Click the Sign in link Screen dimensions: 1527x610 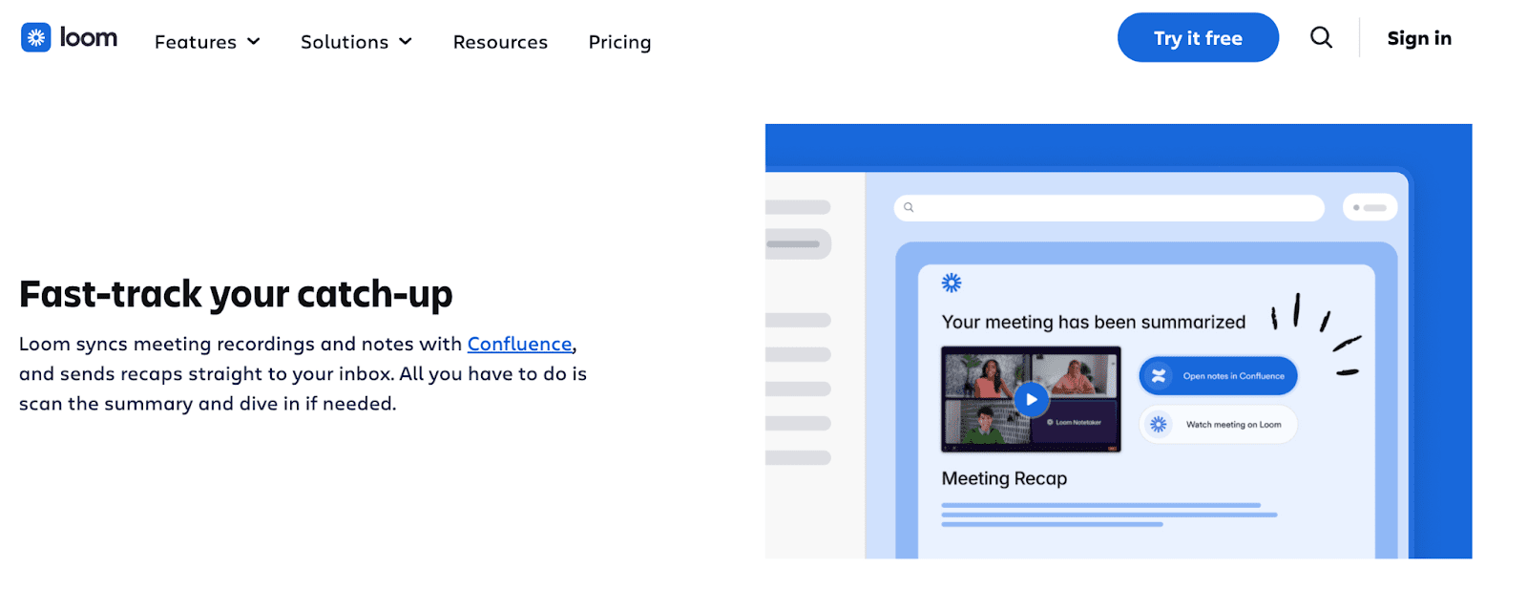pyautogui.click(x=1419, y=38)
